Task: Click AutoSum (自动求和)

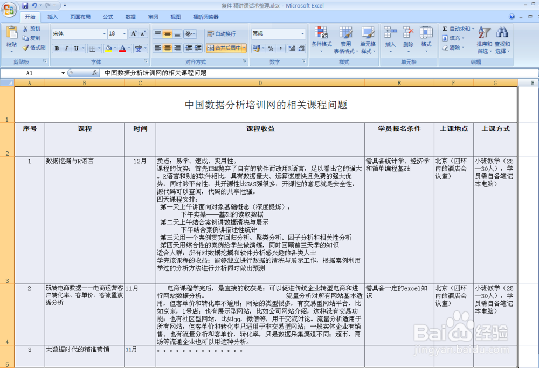Action: point(458,29)
